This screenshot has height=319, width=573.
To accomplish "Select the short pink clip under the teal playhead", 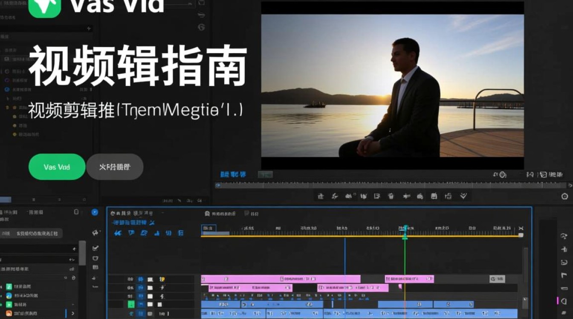I will pos(409,279).
